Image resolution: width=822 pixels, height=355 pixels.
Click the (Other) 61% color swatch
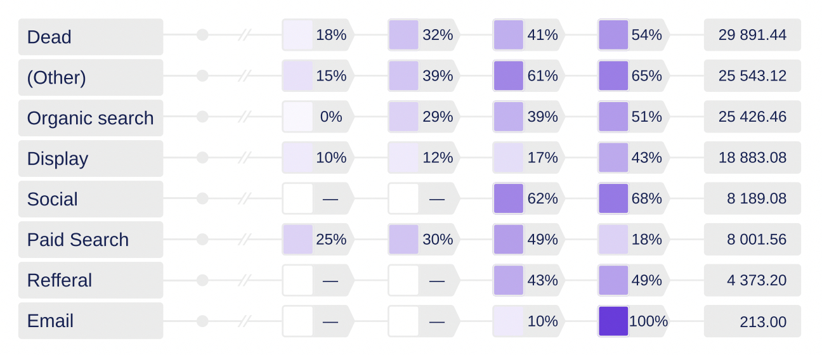click(x=508, y=76)
